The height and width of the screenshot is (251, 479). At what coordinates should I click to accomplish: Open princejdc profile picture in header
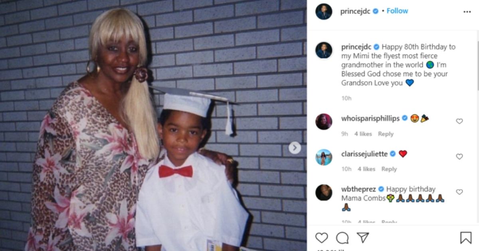[324, 12]
